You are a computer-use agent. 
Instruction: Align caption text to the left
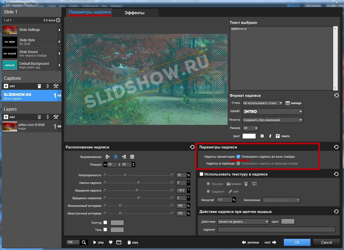[108, 157]
